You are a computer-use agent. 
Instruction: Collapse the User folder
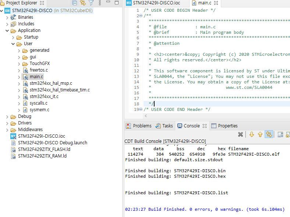coord(13,44)
